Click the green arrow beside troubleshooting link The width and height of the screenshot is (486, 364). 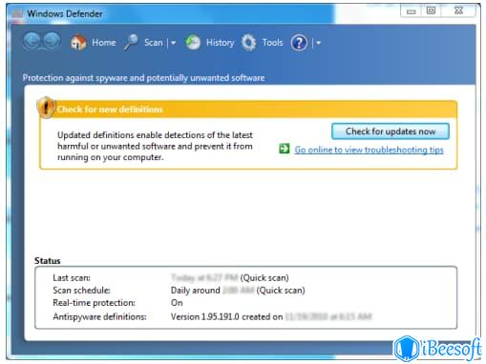[x=285, y=149]
